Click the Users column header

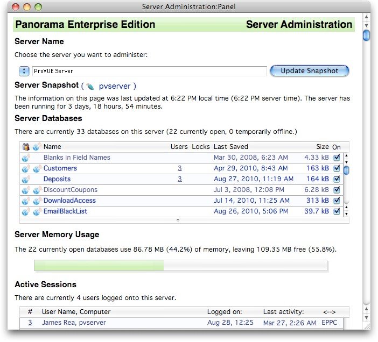pyautogui.click(x=179, y=147)
